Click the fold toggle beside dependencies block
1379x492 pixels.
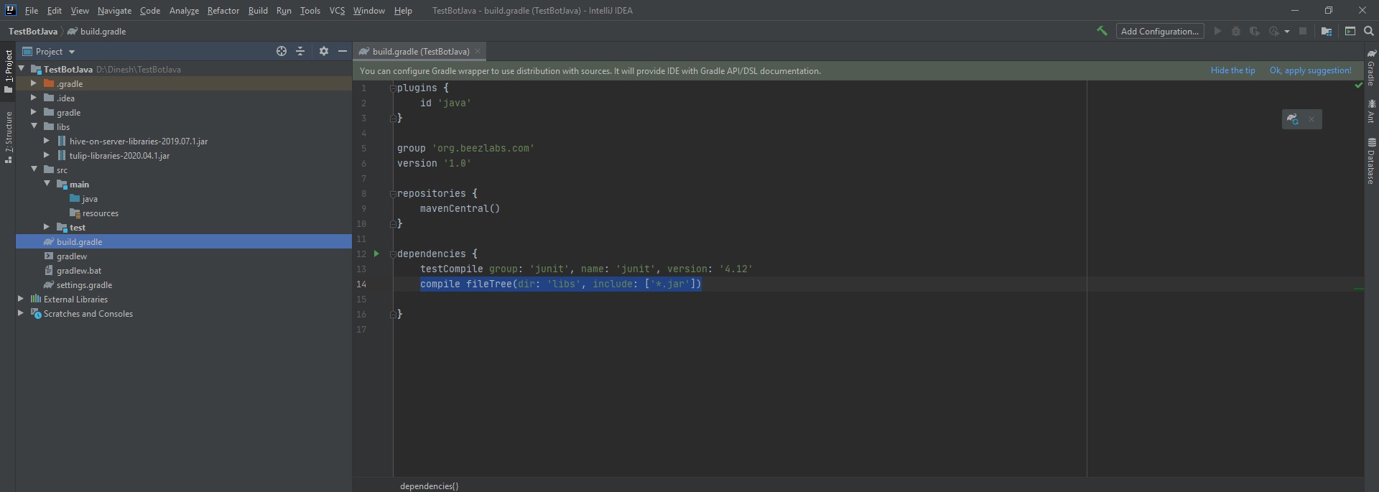tap(393, 254)
